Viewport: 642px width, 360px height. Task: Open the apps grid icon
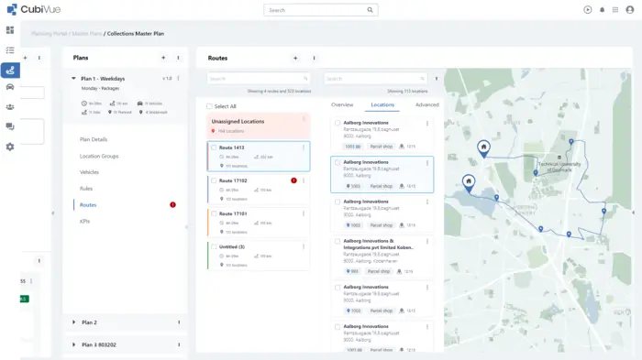615,10
